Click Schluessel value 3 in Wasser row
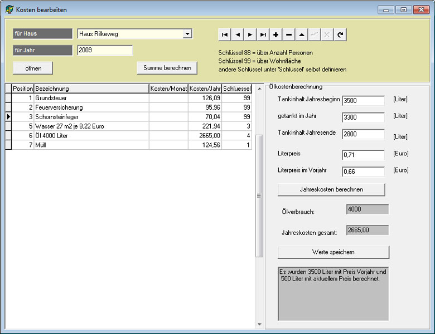 [236, 126]
